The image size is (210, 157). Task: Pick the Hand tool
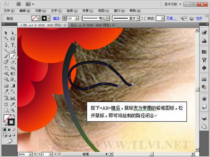point(6,110)
